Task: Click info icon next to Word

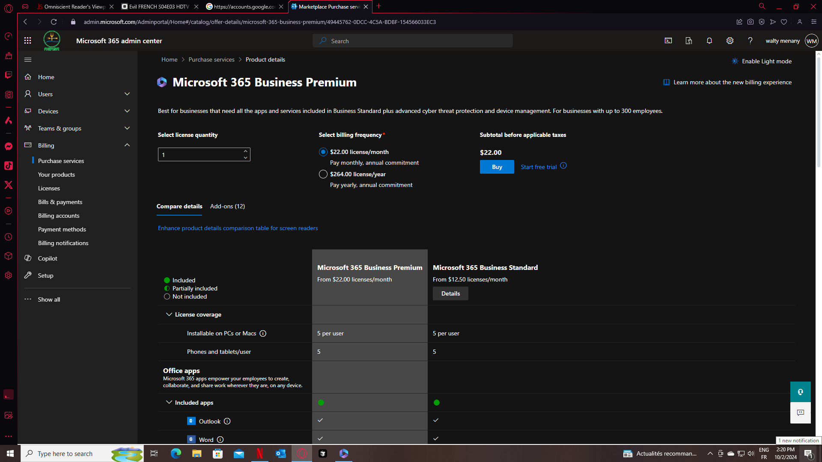Action: click(220, 440)
